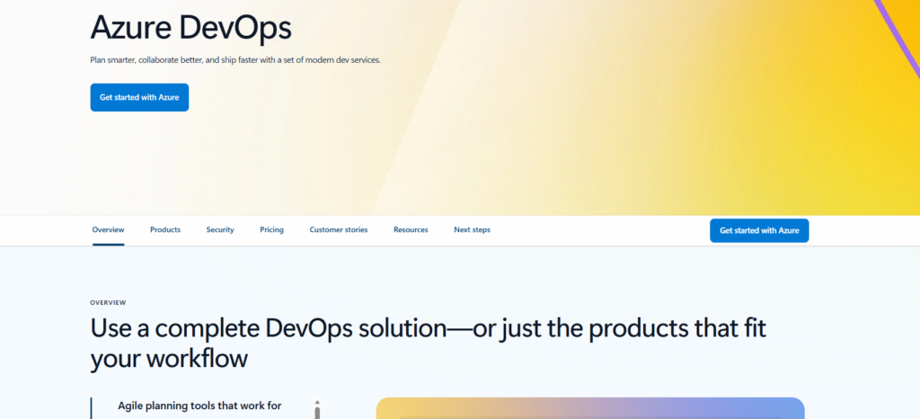
Task: Open the Customer stories tab
Action: click(x=339, y=230)
